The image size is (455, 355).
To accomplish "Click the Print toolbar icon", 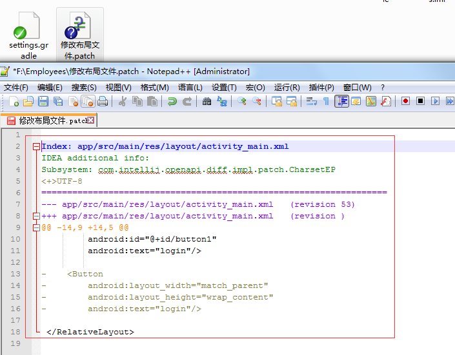I will (103, 101).
